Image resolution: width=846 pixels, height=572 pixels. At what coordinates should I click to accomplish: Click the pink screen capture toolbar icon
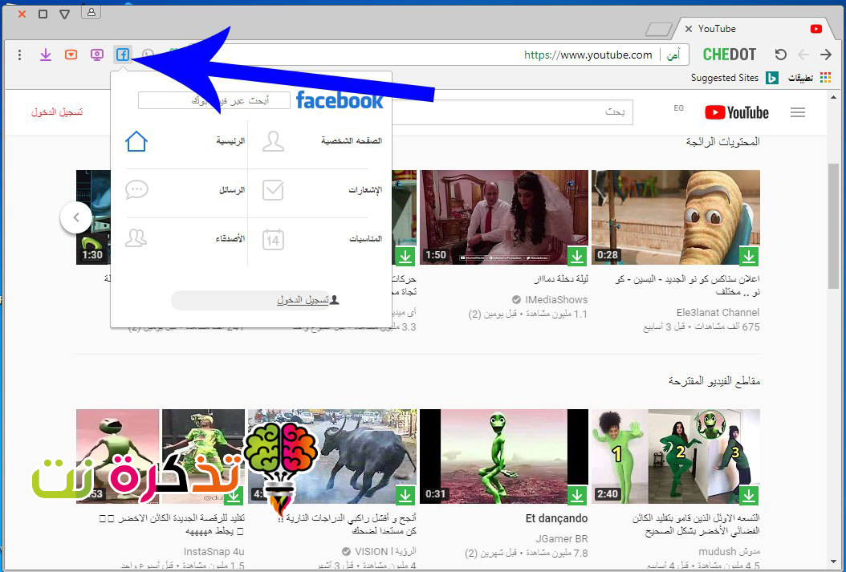pos(97,55)
